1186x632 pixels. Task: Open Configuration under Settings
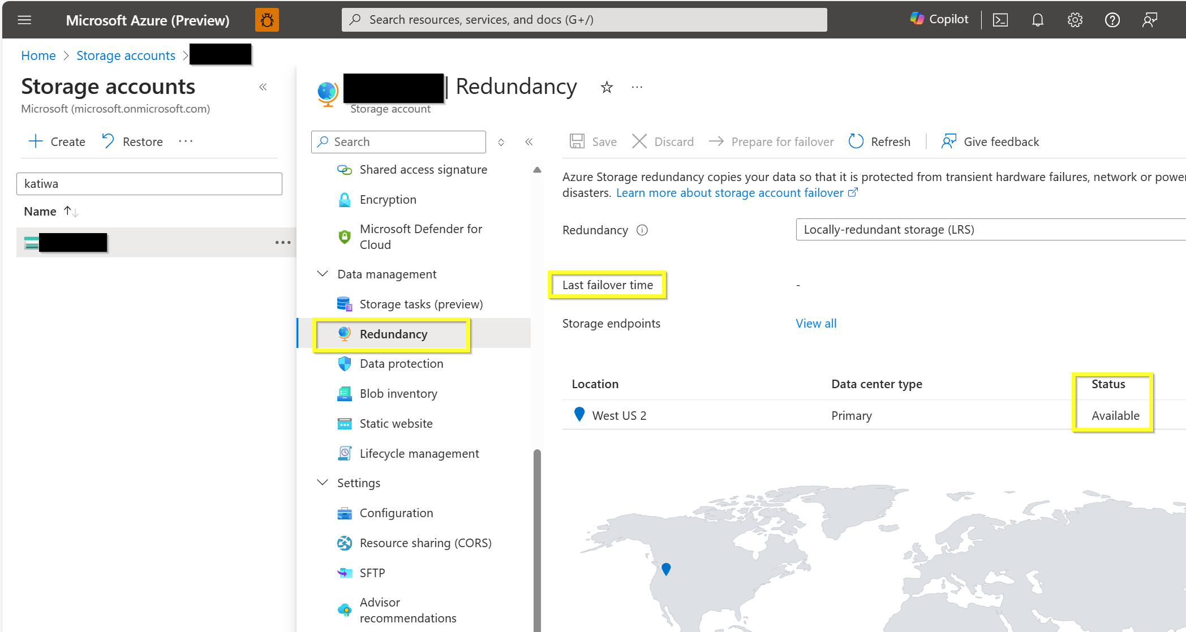pyautogui.click(x=396, y=513)
